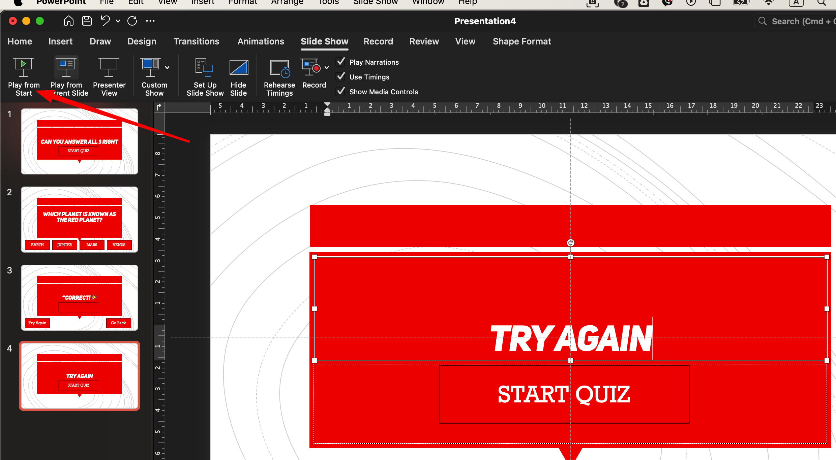Click the Play from Start icon
The image size is (836, 460).
tap(23, 67)
